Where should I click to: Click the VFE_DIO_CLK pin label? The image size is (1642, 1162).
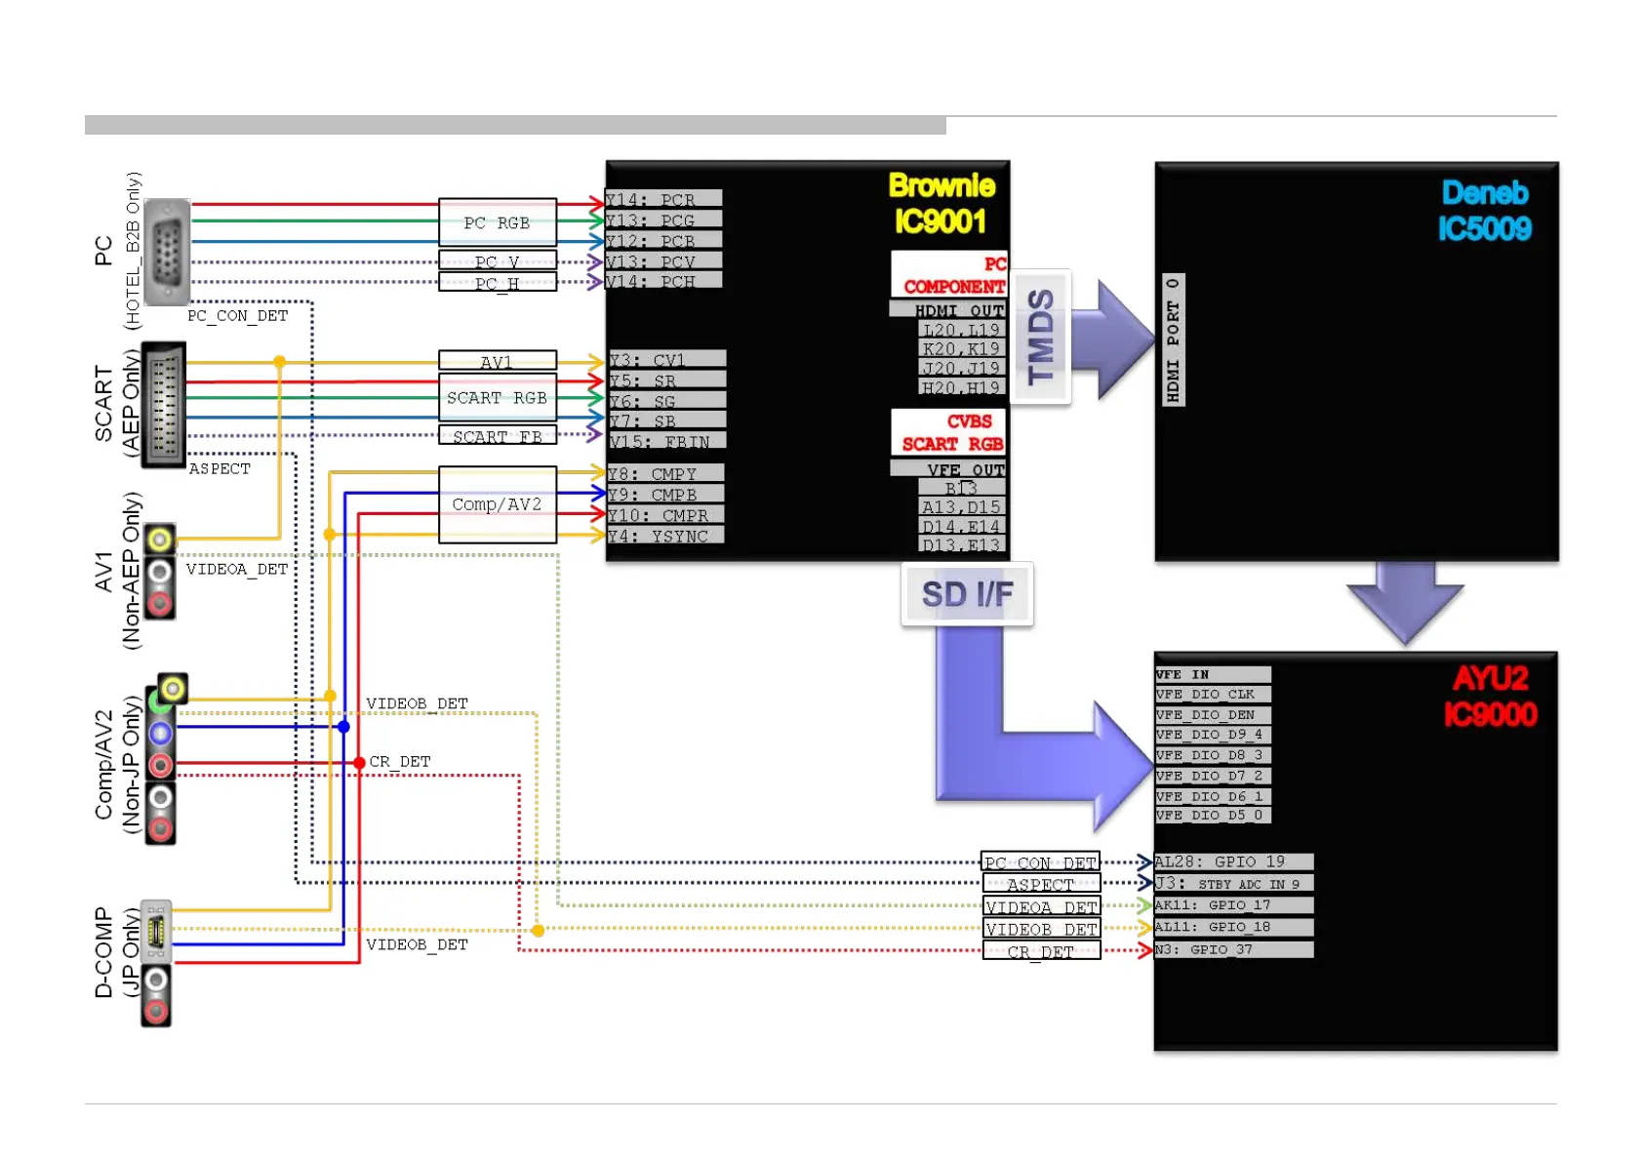pyautogui.click(x=1212, y=695)
